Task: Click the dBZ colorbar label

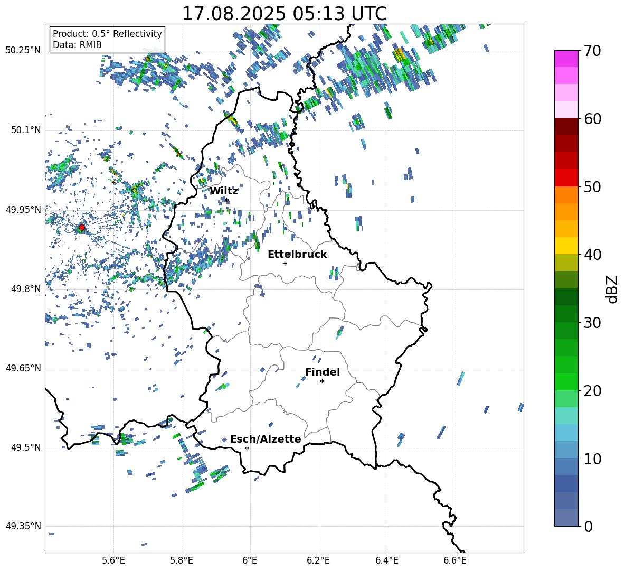Action: 613,289
